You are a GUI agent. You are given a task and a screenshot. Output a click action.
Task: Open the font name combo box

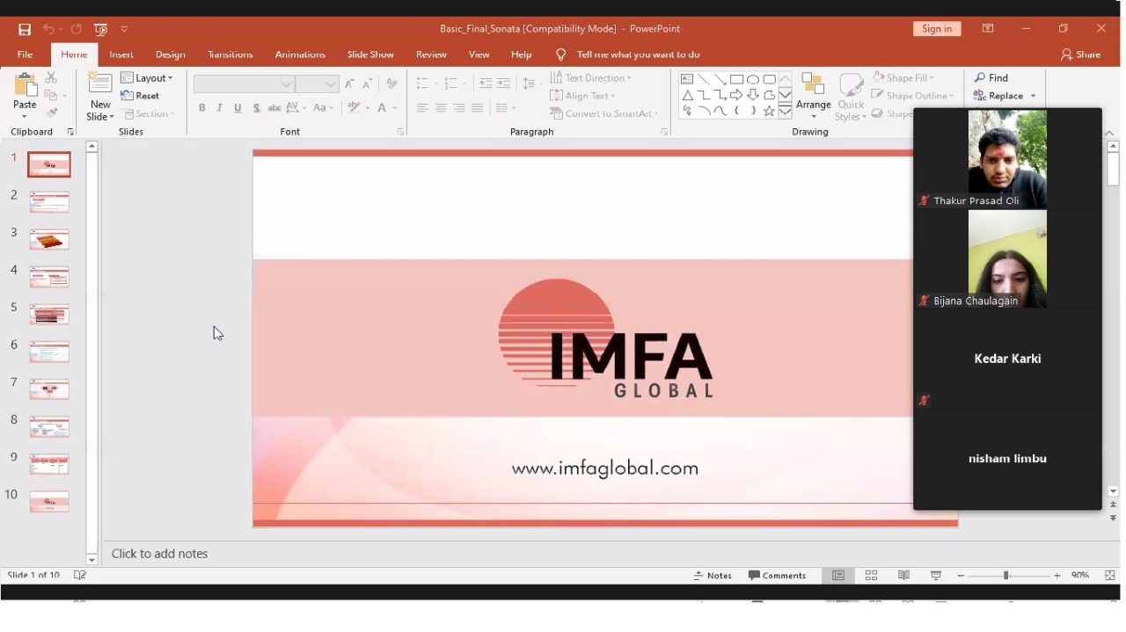pyautogui.click(x=244, y=84)
